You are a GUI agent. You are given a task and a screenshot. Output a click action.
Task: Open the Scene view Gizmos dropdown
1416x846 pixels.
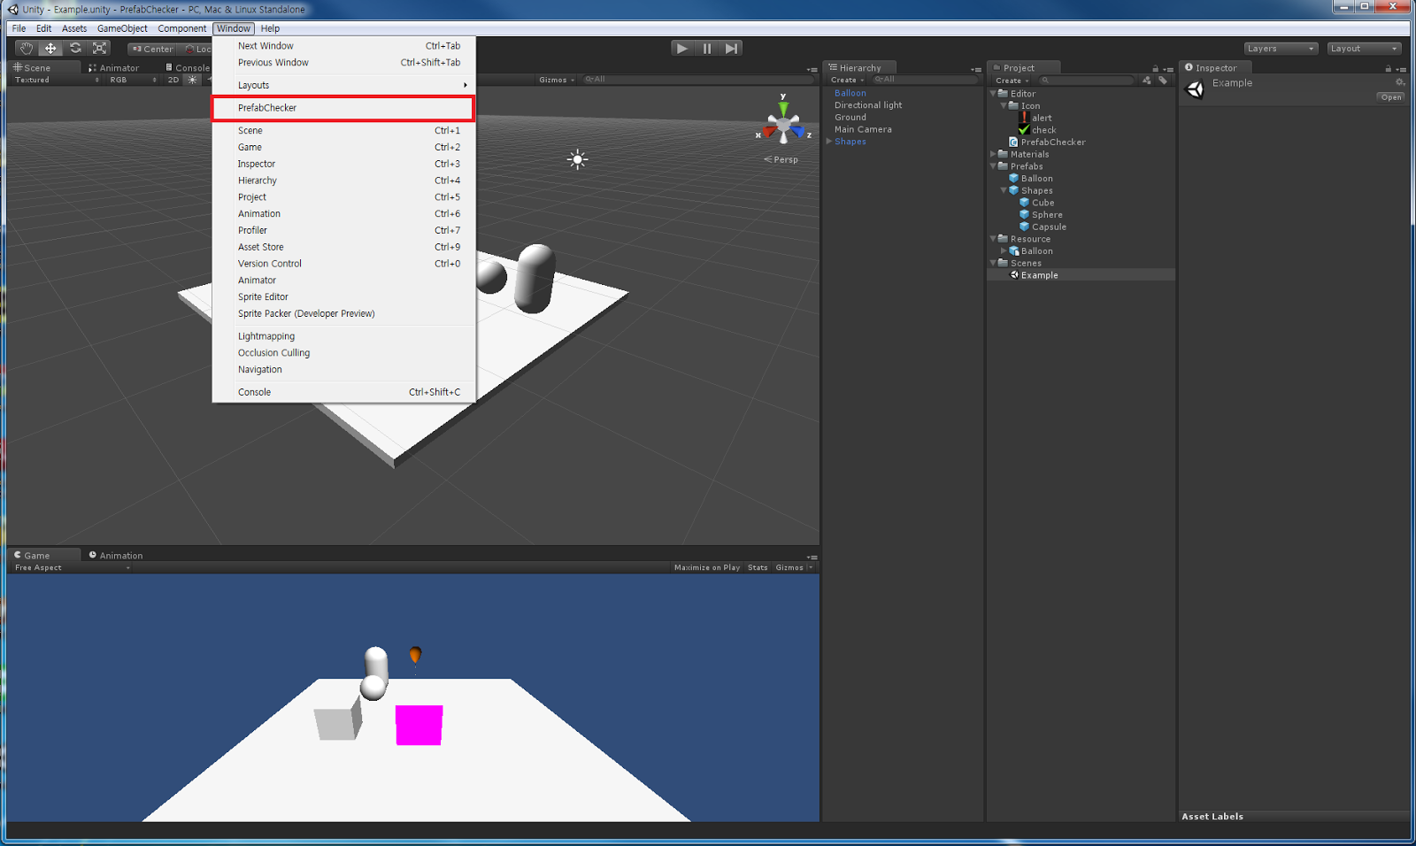557,80
